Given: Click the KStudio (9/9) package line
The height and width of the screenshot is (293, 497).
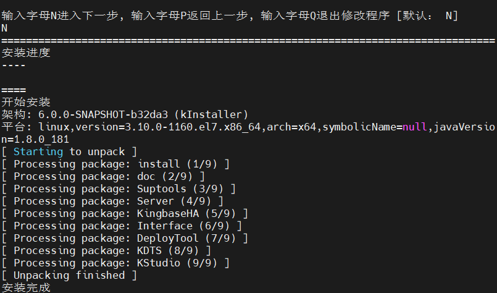Looking at the screenshot, I should 115,263.
